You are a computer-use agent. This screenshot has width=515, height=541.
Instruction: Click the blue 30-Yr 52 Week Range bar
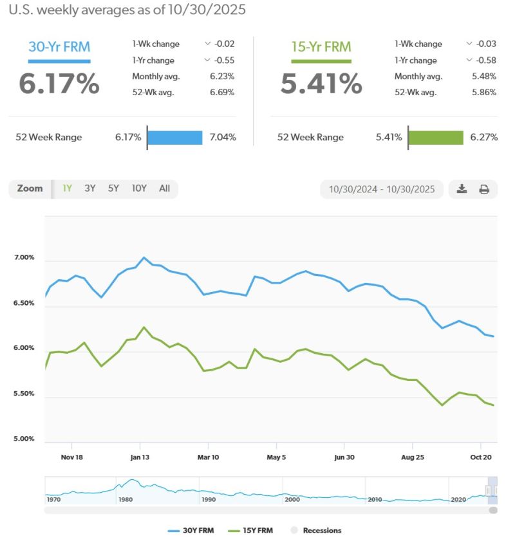(x=175, y=138)
